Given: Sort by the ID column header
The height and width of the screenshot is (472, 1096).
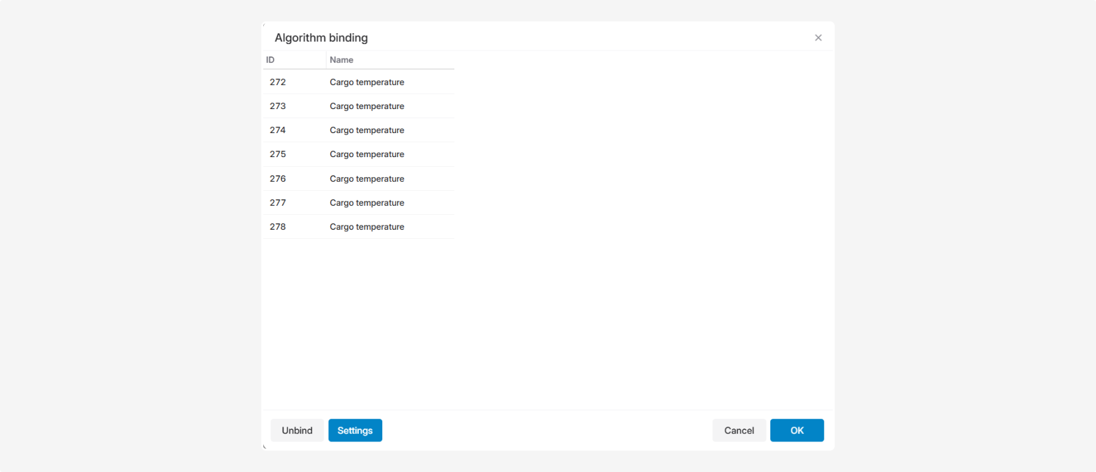Looking at the screenshot, I should pos(270,60).
